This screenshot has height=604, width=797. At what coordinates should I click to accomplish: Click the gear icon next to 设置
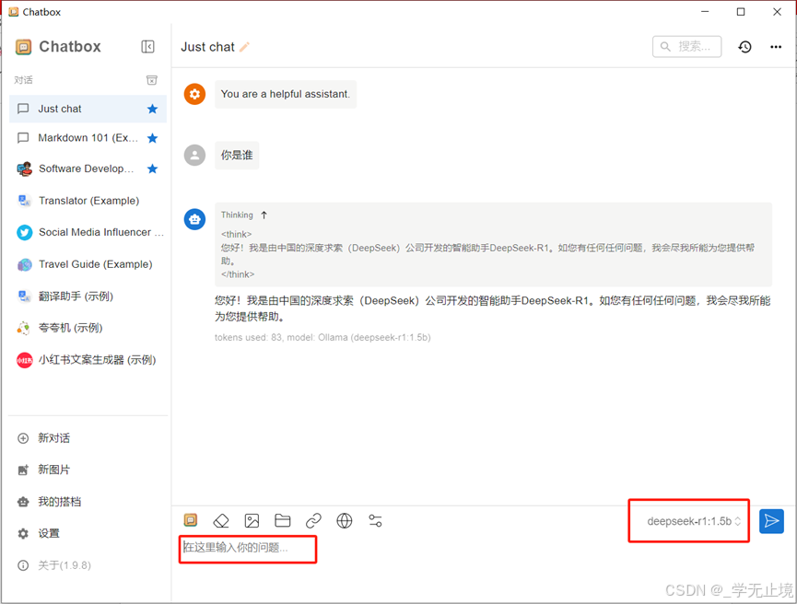[x=23, y=533]
